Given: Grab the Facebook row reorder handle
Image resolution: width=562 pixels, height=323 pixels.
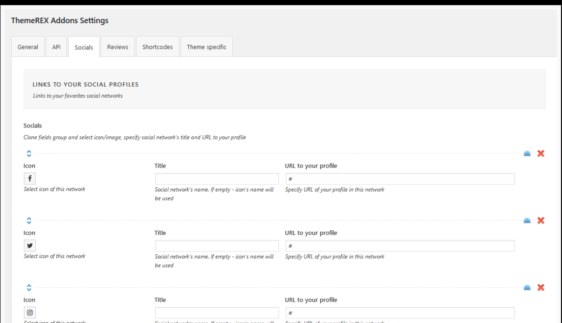Looking at the screenshot, I should [29, 154].
